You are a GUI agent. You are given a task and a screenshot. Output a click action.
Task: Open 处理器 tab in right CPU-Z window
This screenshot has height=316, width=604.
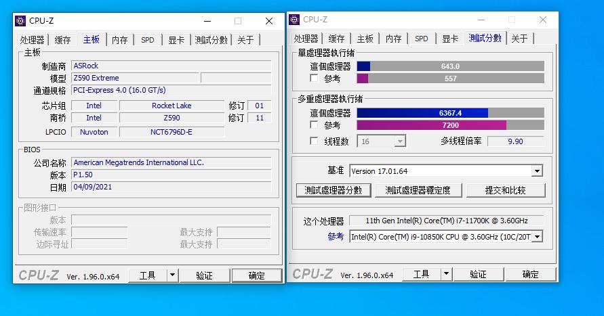tap(306, 39)
